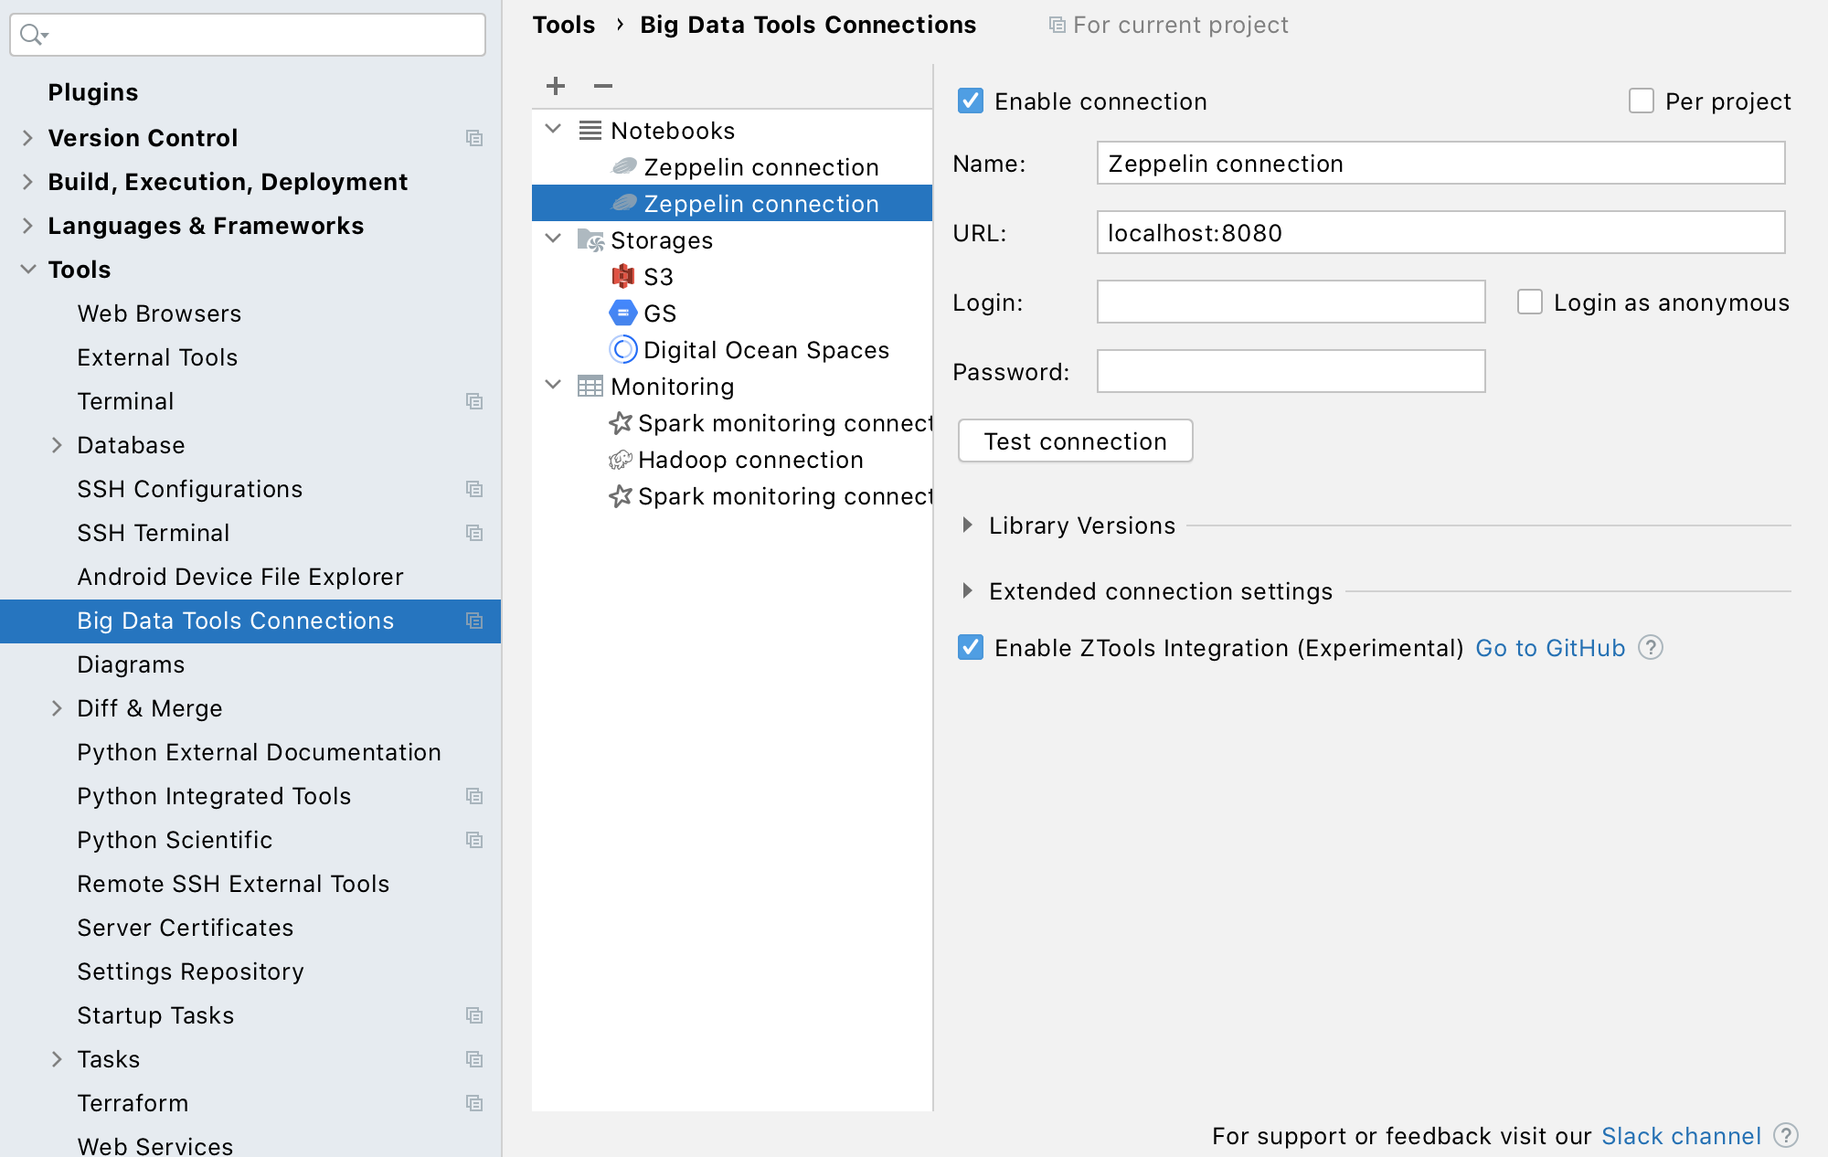Expand the Database node
1828x1157 pixels.
point(57,445)
